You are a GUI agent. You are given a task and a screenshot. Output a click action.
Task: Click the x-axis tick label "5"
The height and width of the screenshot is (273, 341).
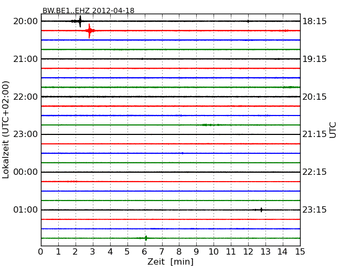tap(127, 251)
